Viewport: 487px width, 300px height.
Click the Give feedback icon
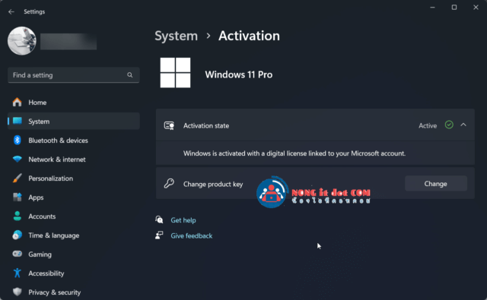pyautogui.click(x=159, y=235)
